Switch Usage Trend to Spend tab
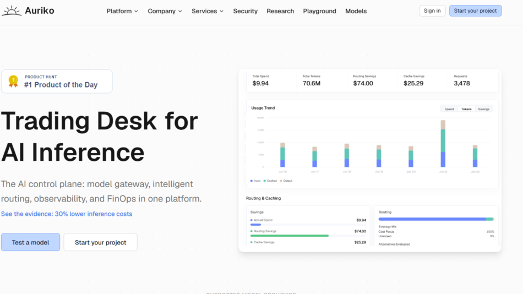The height and width of the screenshot is (294, 523). [449, 109]
